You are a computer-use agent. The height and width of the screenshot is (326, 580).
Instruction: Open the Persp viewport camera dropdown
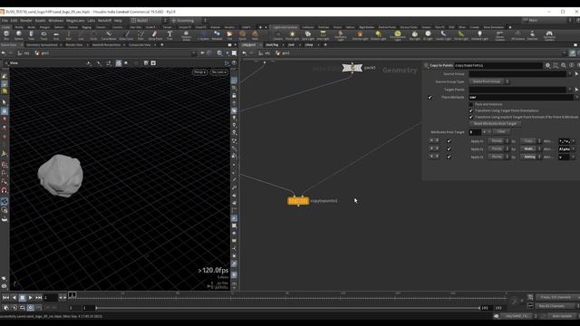(x=199, y=72)
